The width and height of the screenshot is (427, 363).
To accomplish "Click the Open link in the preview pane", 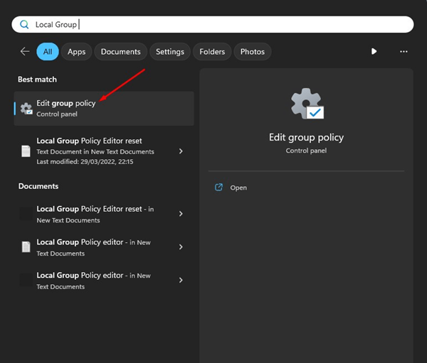I will click(x=238, y=188).
